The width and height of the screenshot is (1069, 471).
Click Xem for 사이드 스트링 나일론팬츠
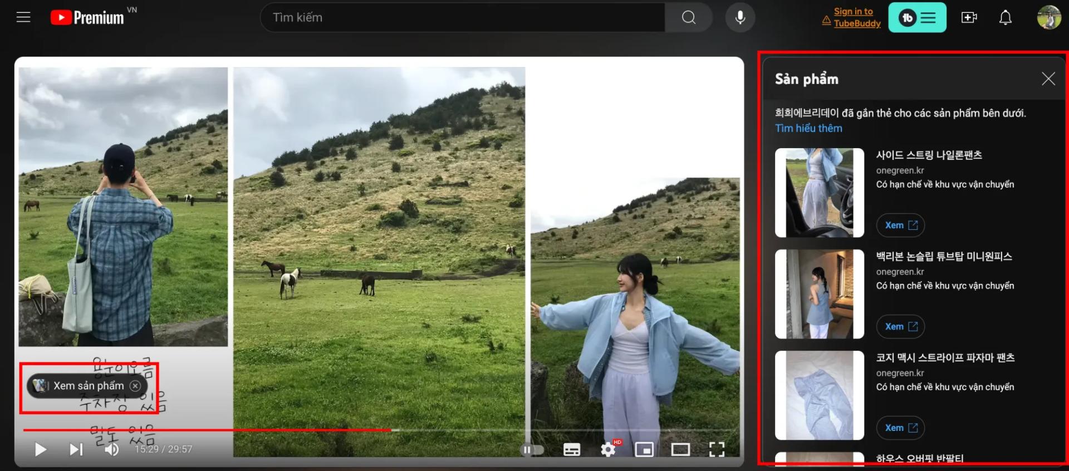900,225
